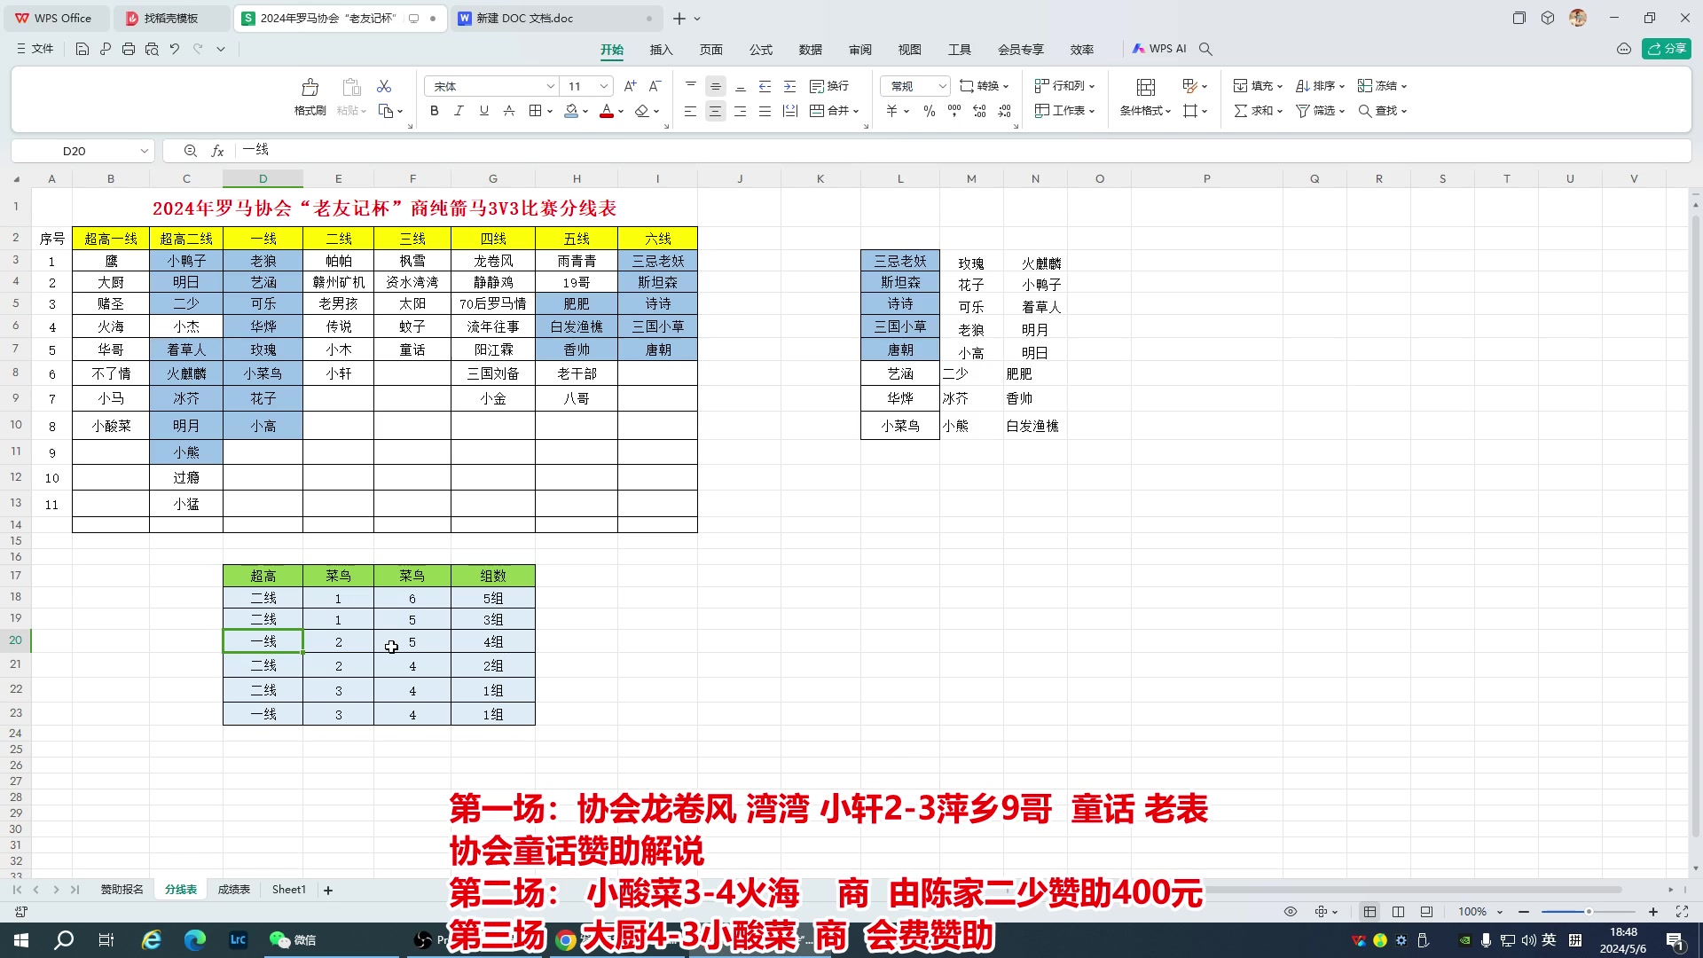Click the decrease indent icon
The height and width of the screenshot is (958, 1703).
pos(765,86)
